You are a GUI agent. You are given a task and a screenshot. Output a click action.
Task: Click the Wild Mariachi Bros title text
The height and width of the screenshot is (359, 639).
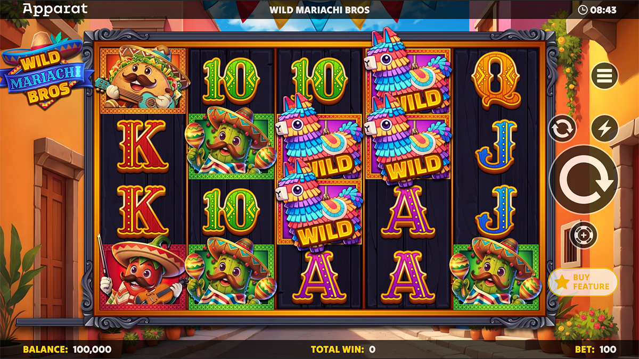point(319,10)
